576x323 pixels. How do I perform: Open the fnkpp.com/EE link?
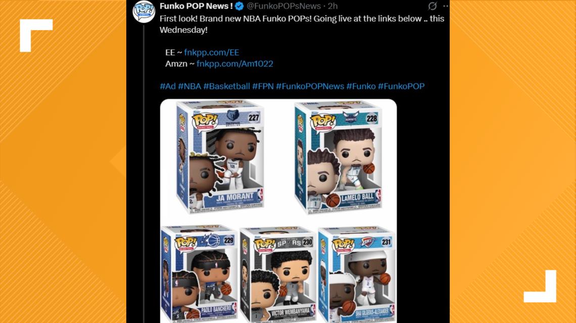click(212, 52)
